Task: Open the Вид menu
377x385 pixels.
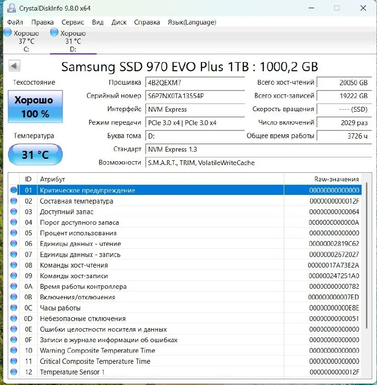Action: (x=98, y=22)
